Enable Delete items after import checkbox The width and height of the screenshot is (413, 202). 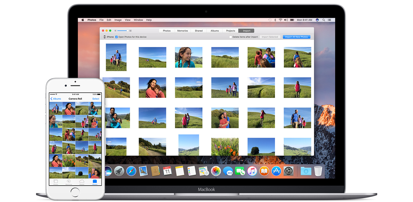click(x=231, y=37)
